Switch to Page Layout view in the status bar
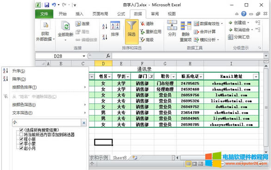 (x=195, y=164)
